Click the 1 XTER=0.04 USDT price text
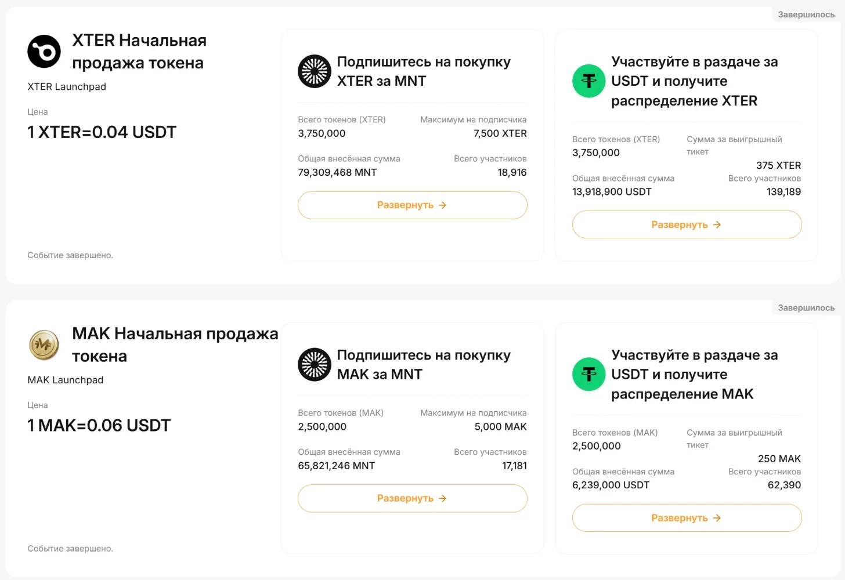 click(x=102, y=132)
